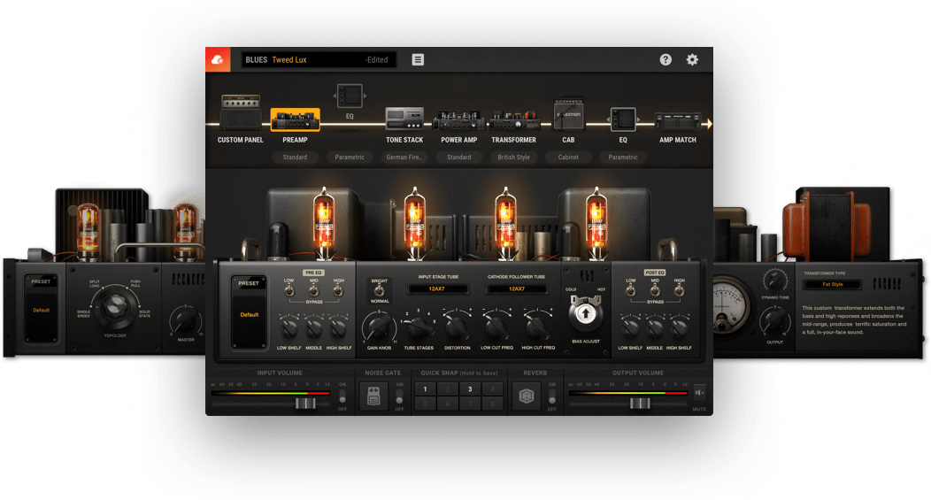Toggle Post EQ Mid bypass switch
The height and width of the screenshot is (500, 931).
[x=655, y=290]
